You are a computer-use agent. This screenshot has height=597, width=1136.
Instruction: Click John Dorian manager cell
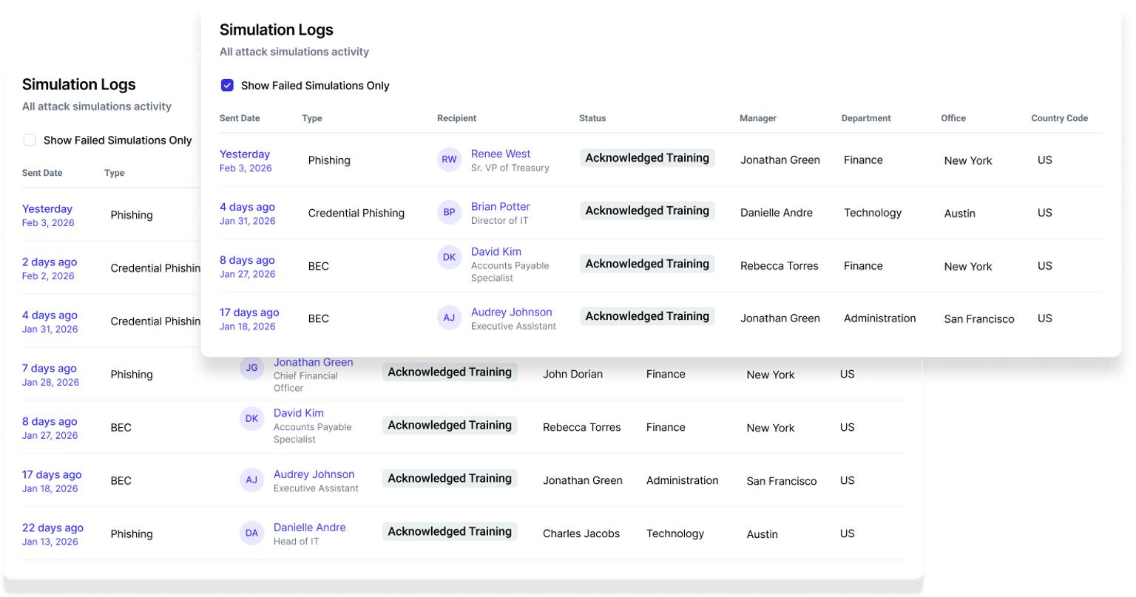point(572,374)
